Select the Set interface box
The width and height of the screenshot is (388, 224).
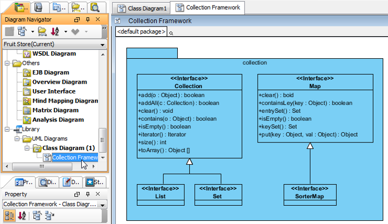pos(218,195)
